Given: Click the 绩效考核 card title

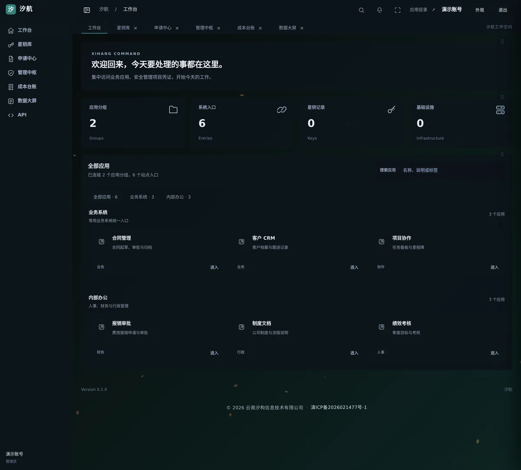Looking at the screenshot, I should [402, 324].
